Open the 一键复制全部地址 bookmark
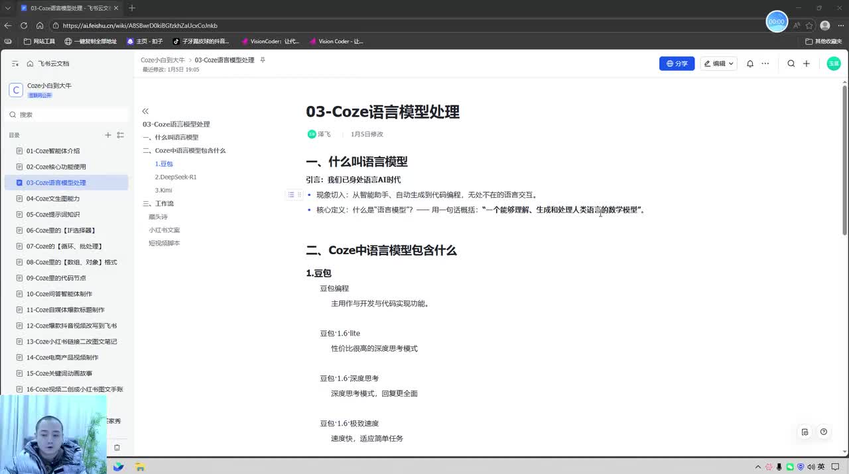 [90, 41]
